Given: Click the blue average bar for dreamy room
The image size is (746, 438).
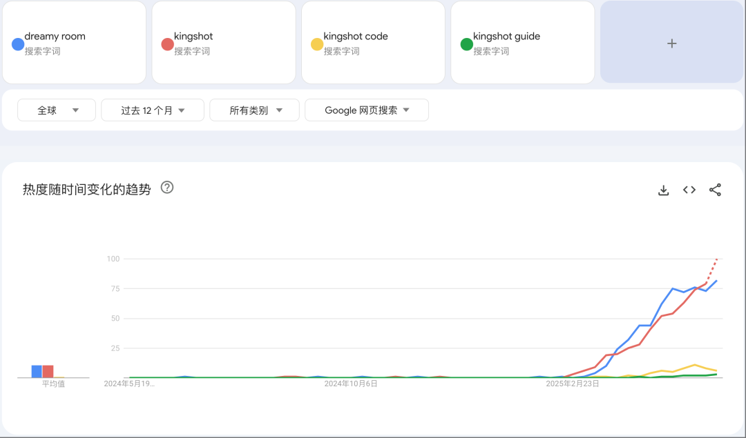Looking at the screenshot, I should tap(37, 372).
